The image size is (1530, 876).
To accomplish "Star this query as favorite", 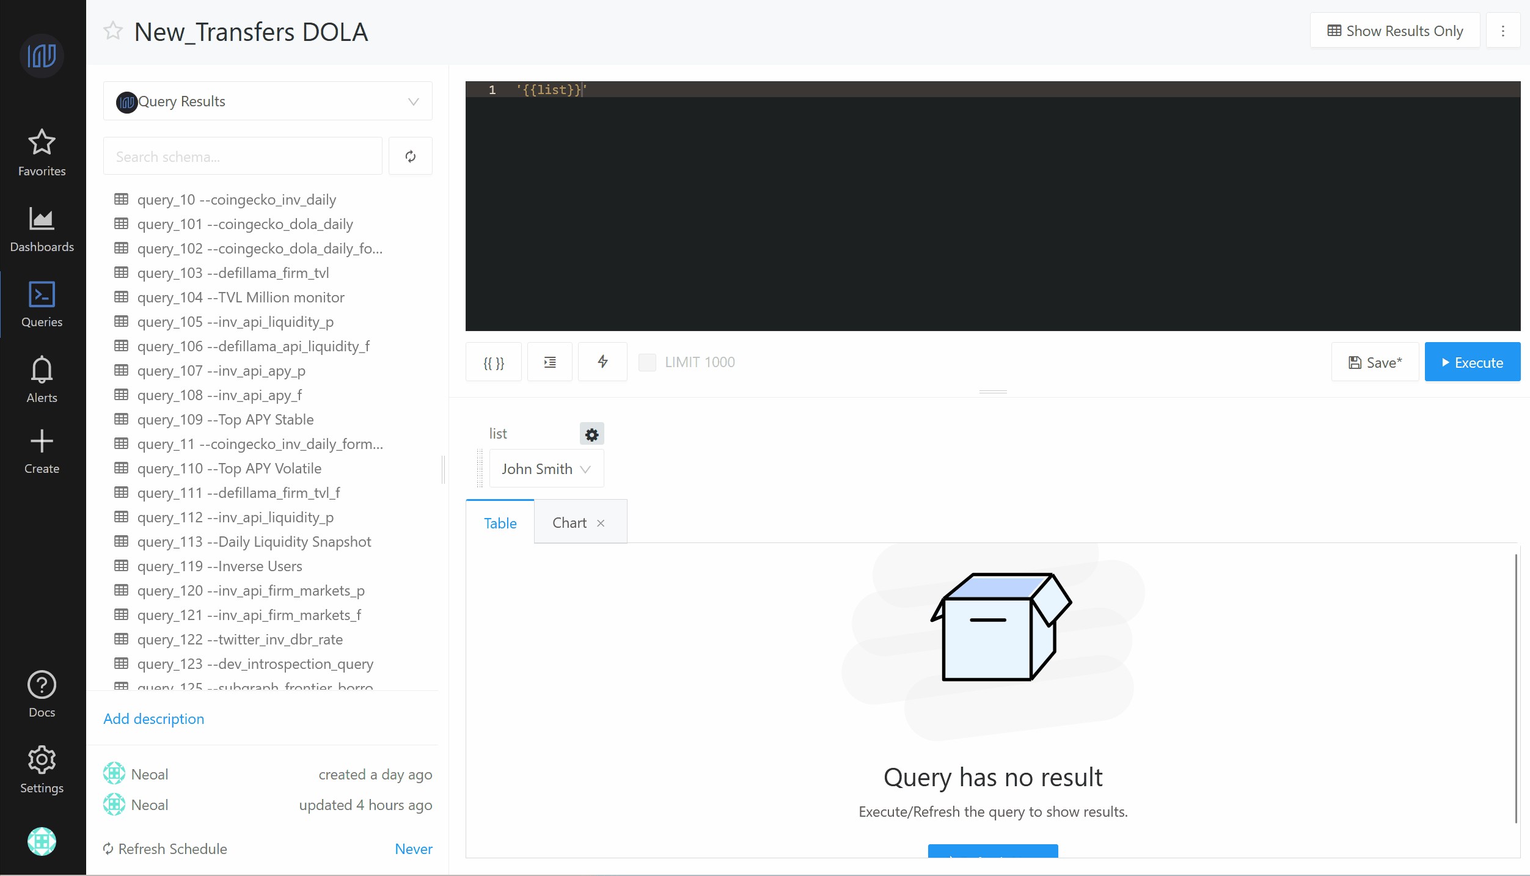I will (x=113, y=31).
